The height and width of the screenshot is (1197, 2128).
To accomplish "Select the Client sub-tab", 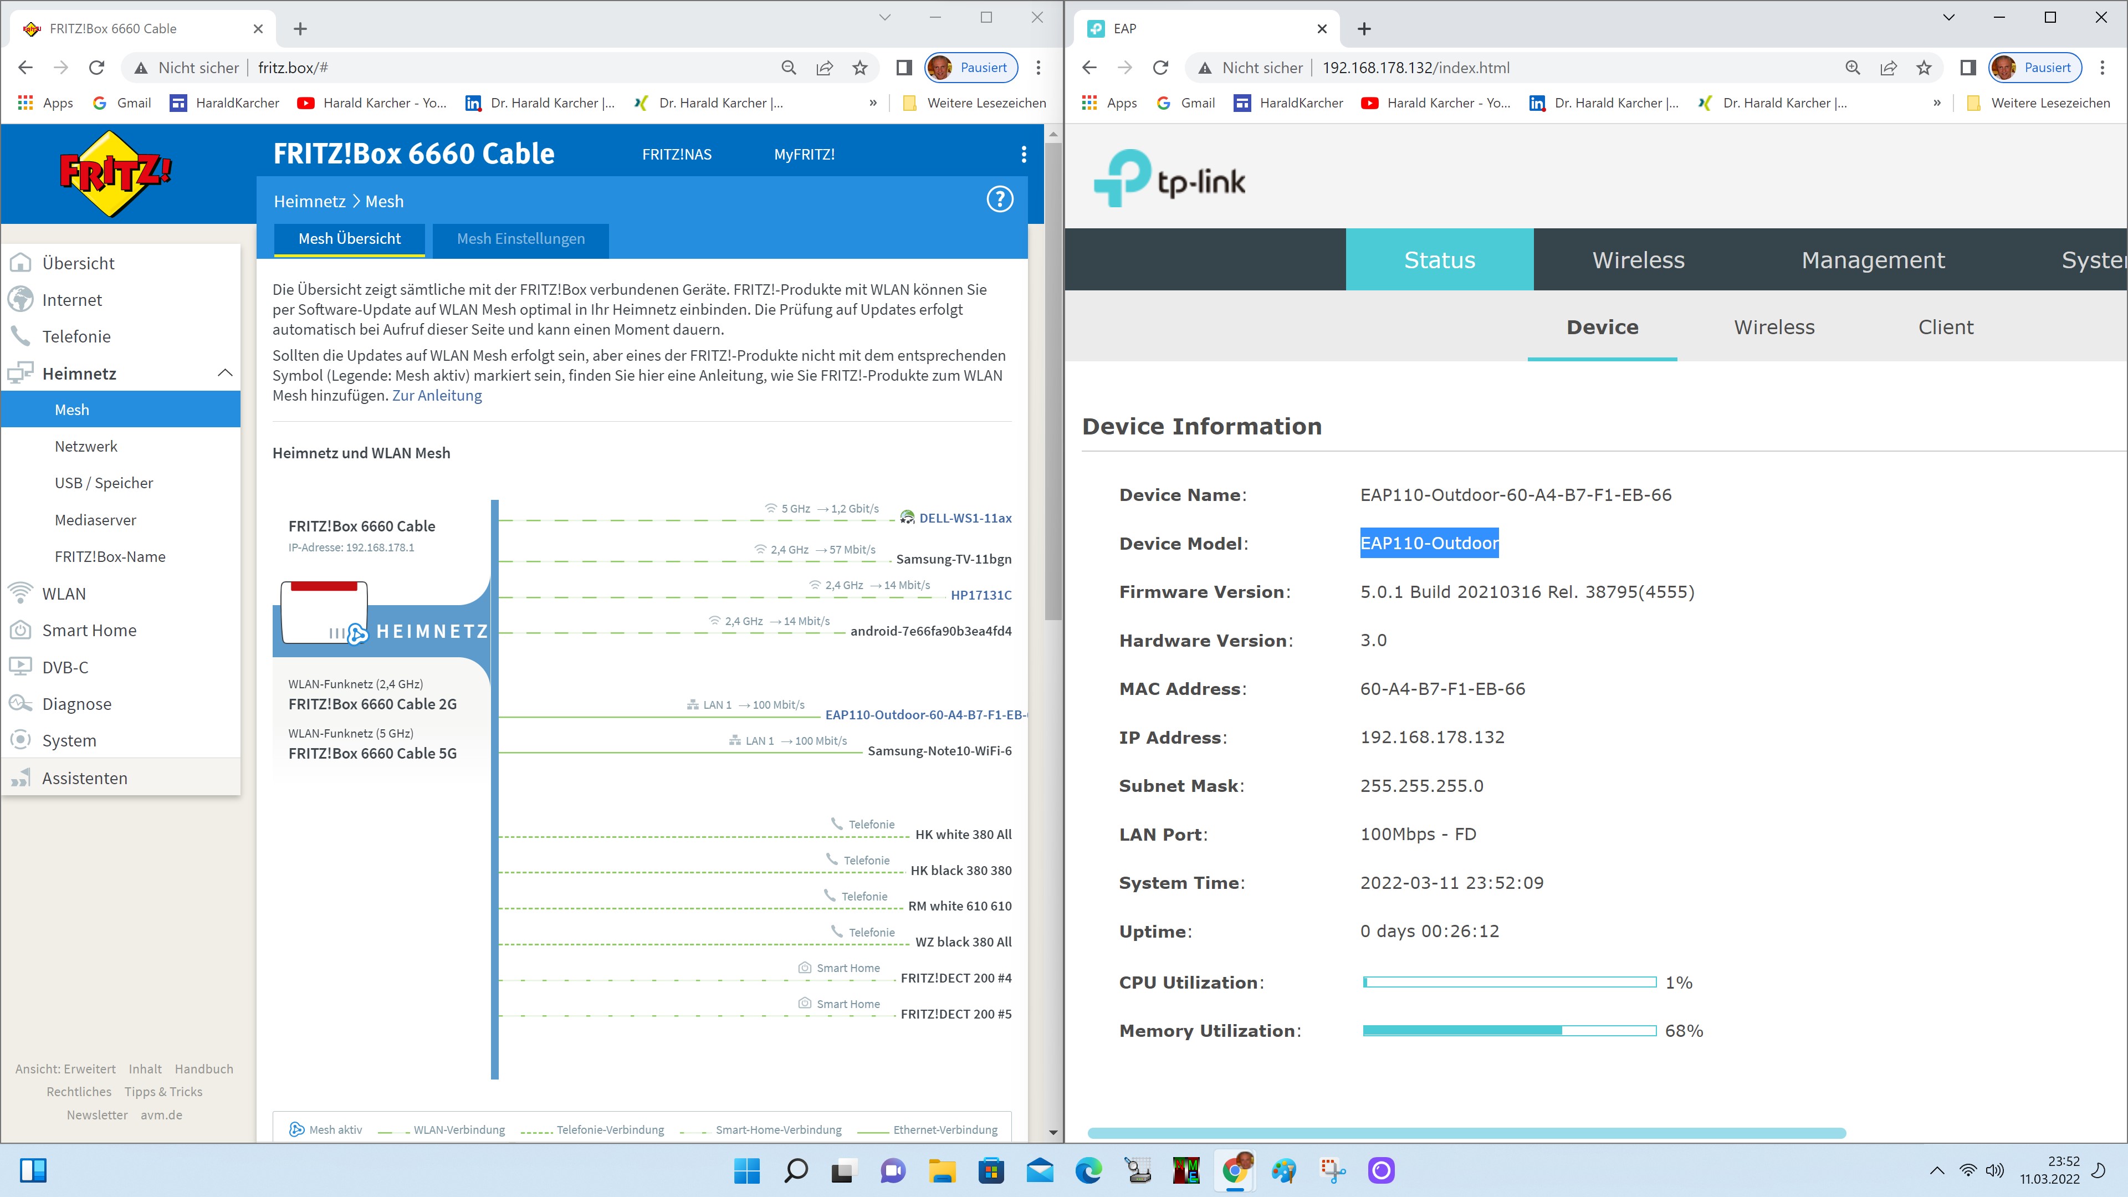I will tap(1946, 327).
